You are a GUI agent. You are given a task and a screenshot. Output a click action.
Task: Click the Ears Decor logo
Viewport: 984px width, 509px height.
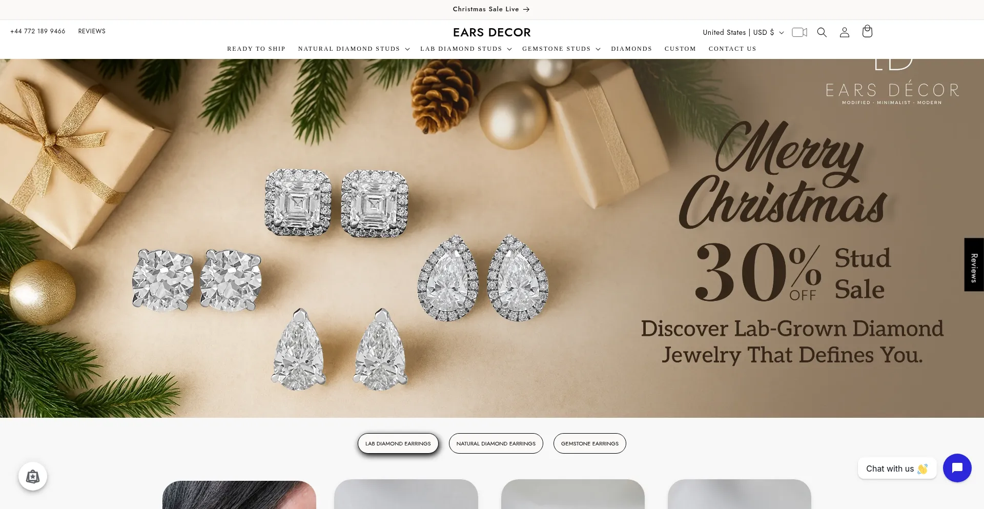pos(492,32)
